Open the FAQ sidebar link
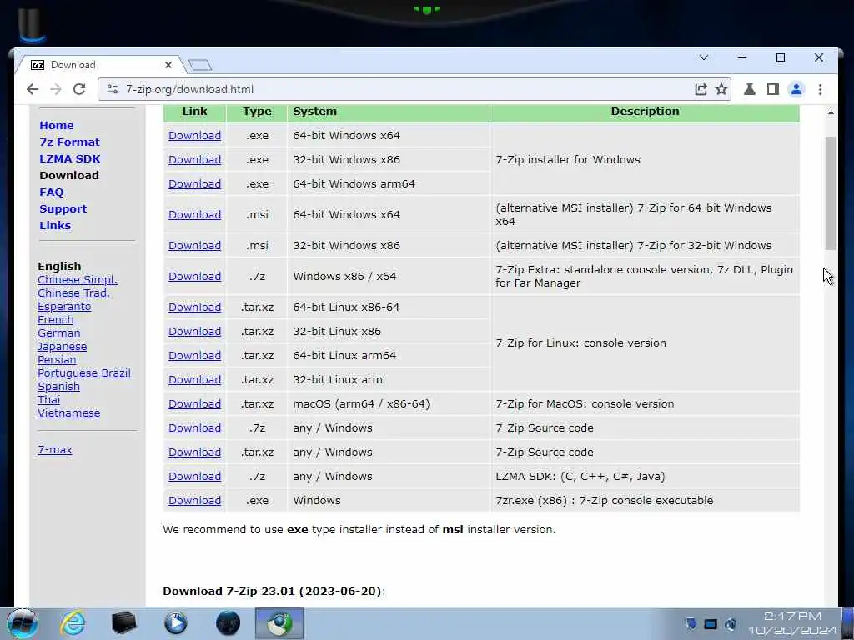 point(52,192)
